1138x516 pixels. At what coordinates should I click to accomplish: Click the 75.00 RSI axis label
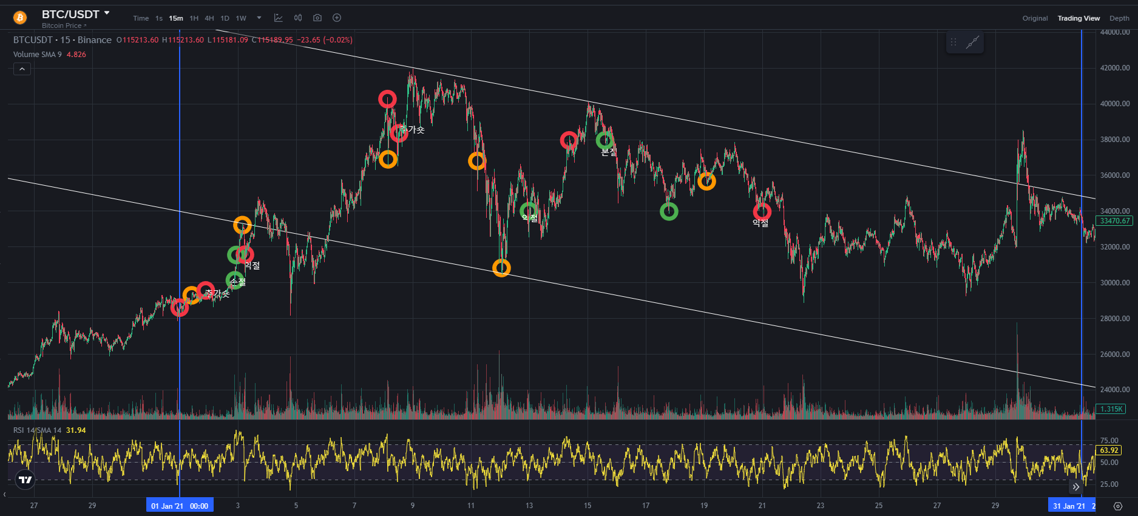point(1109,441)
